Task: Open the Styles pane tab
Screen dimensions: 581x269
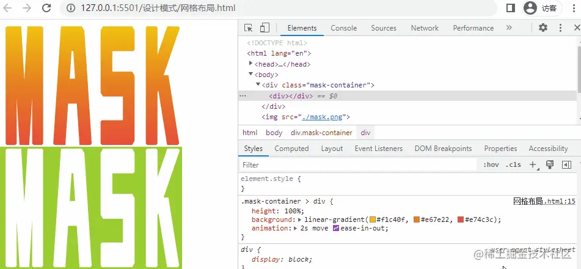Action: point(253,149)
